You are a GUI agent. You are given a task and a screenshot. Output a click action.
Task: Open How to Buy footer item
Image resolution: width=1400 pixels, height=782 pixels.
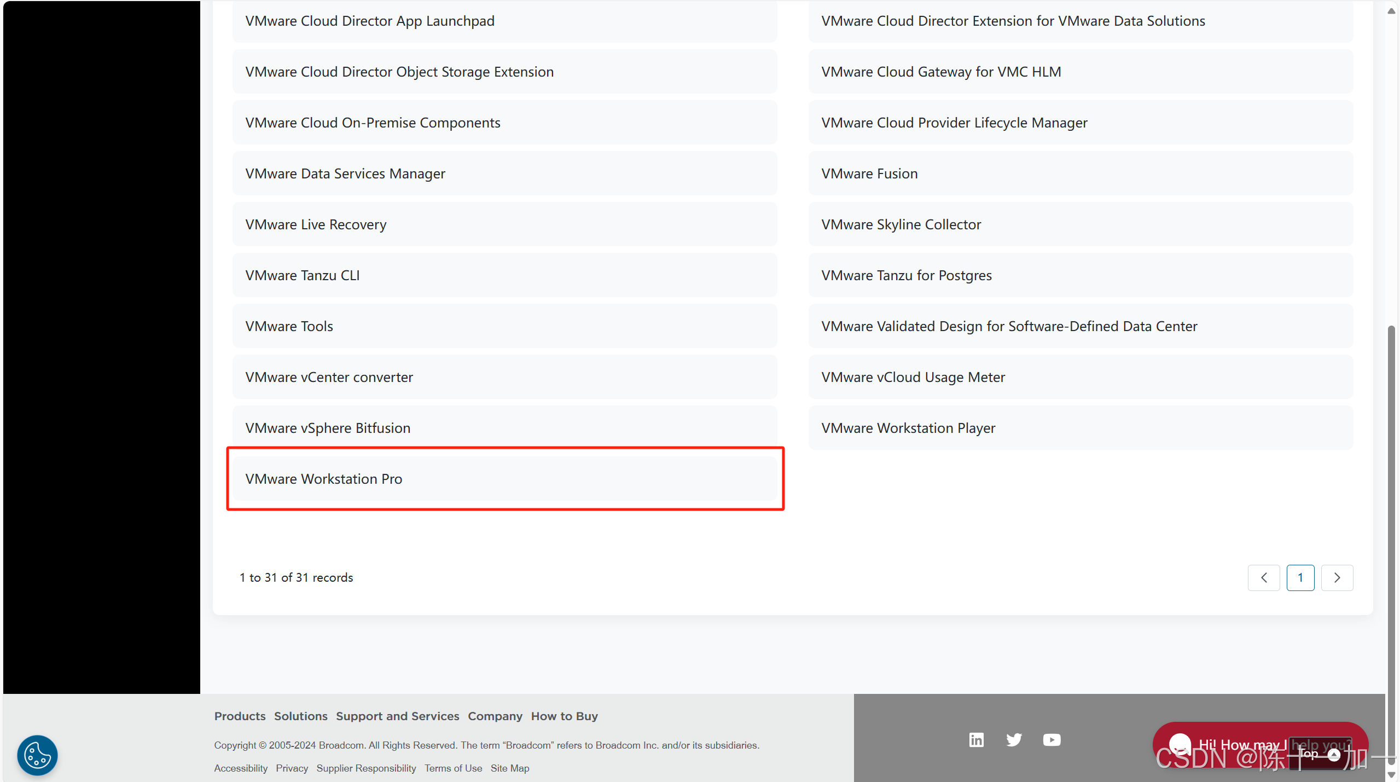click(x=564, y=716)
